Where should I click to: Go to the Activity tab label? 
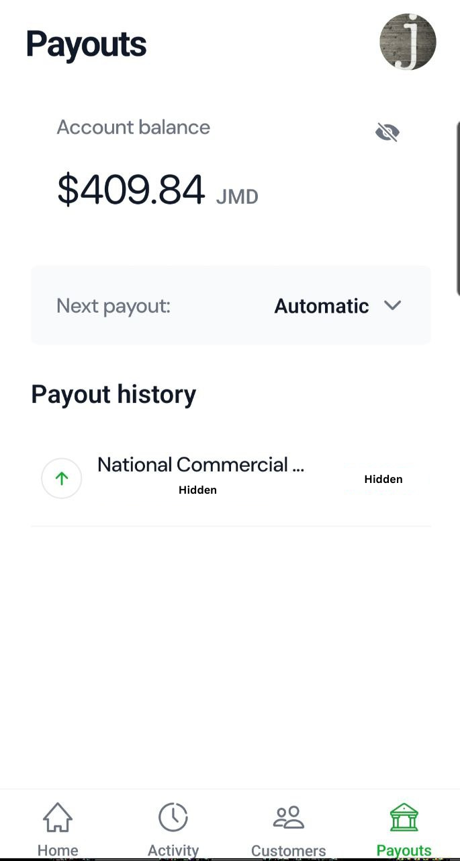[x=173, y=850]
